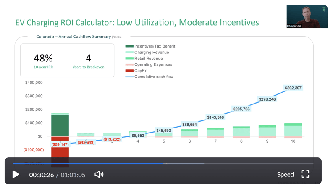Click the presenter webcam thumbnail

tap(307, 16)
